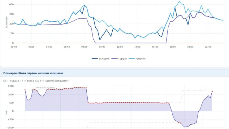The height and width of the screenshot is (129, 229).
Task: Click the first red saturated-capacity dot
Action: click(x=25, y=90)
